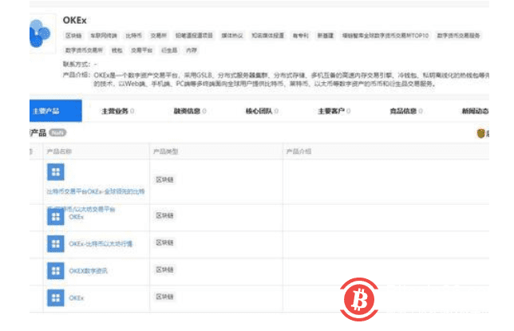
Task: Click the 产品介绍 description paragraph text
Action: tap(291, 79)
